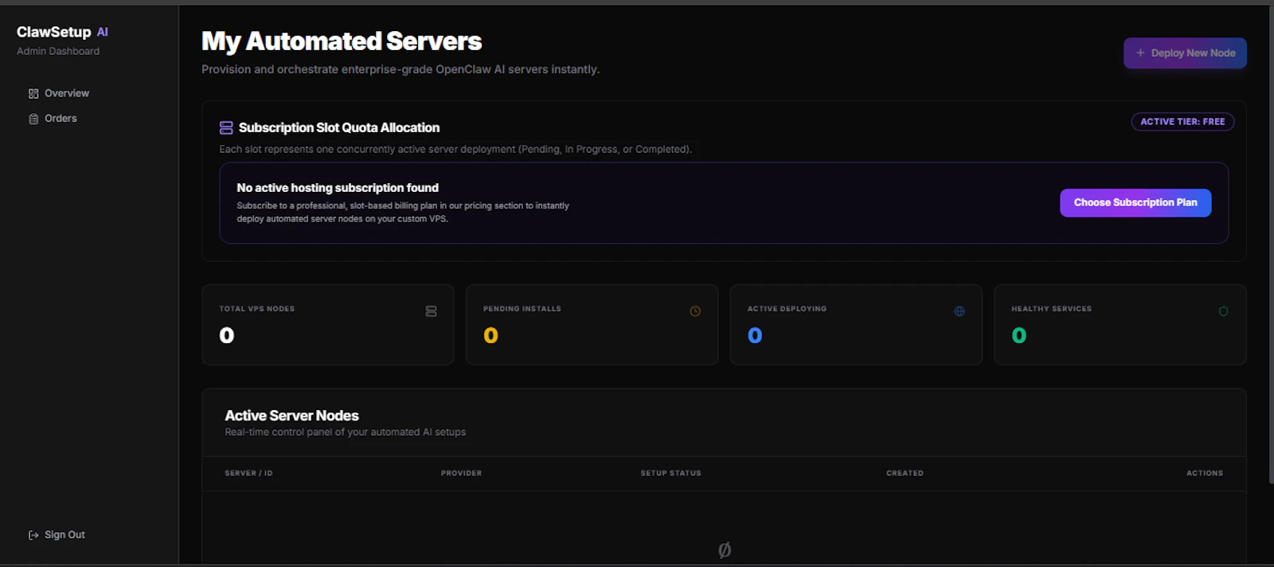
Task: Click the plus icon on Deploy New Node
Action: (1140, 53)
